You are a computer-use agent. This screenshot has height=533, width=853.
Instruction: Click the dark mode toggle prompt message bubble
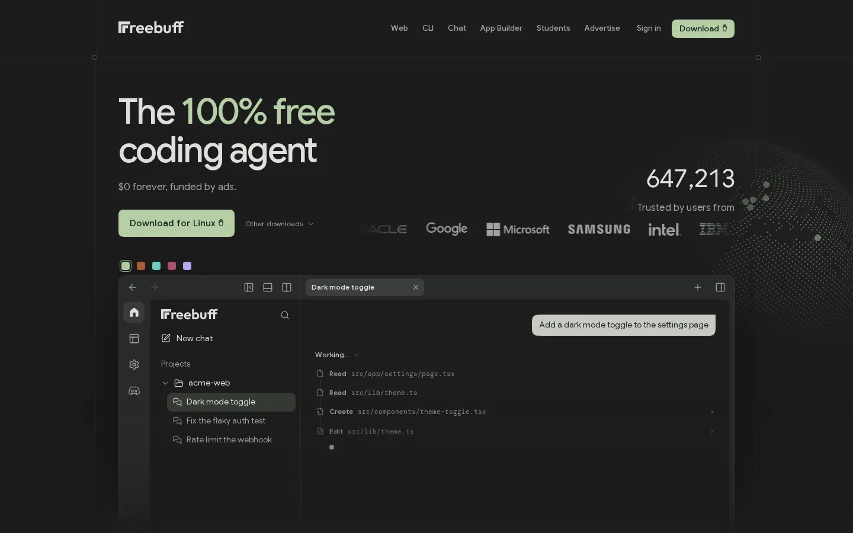[624, 325]
